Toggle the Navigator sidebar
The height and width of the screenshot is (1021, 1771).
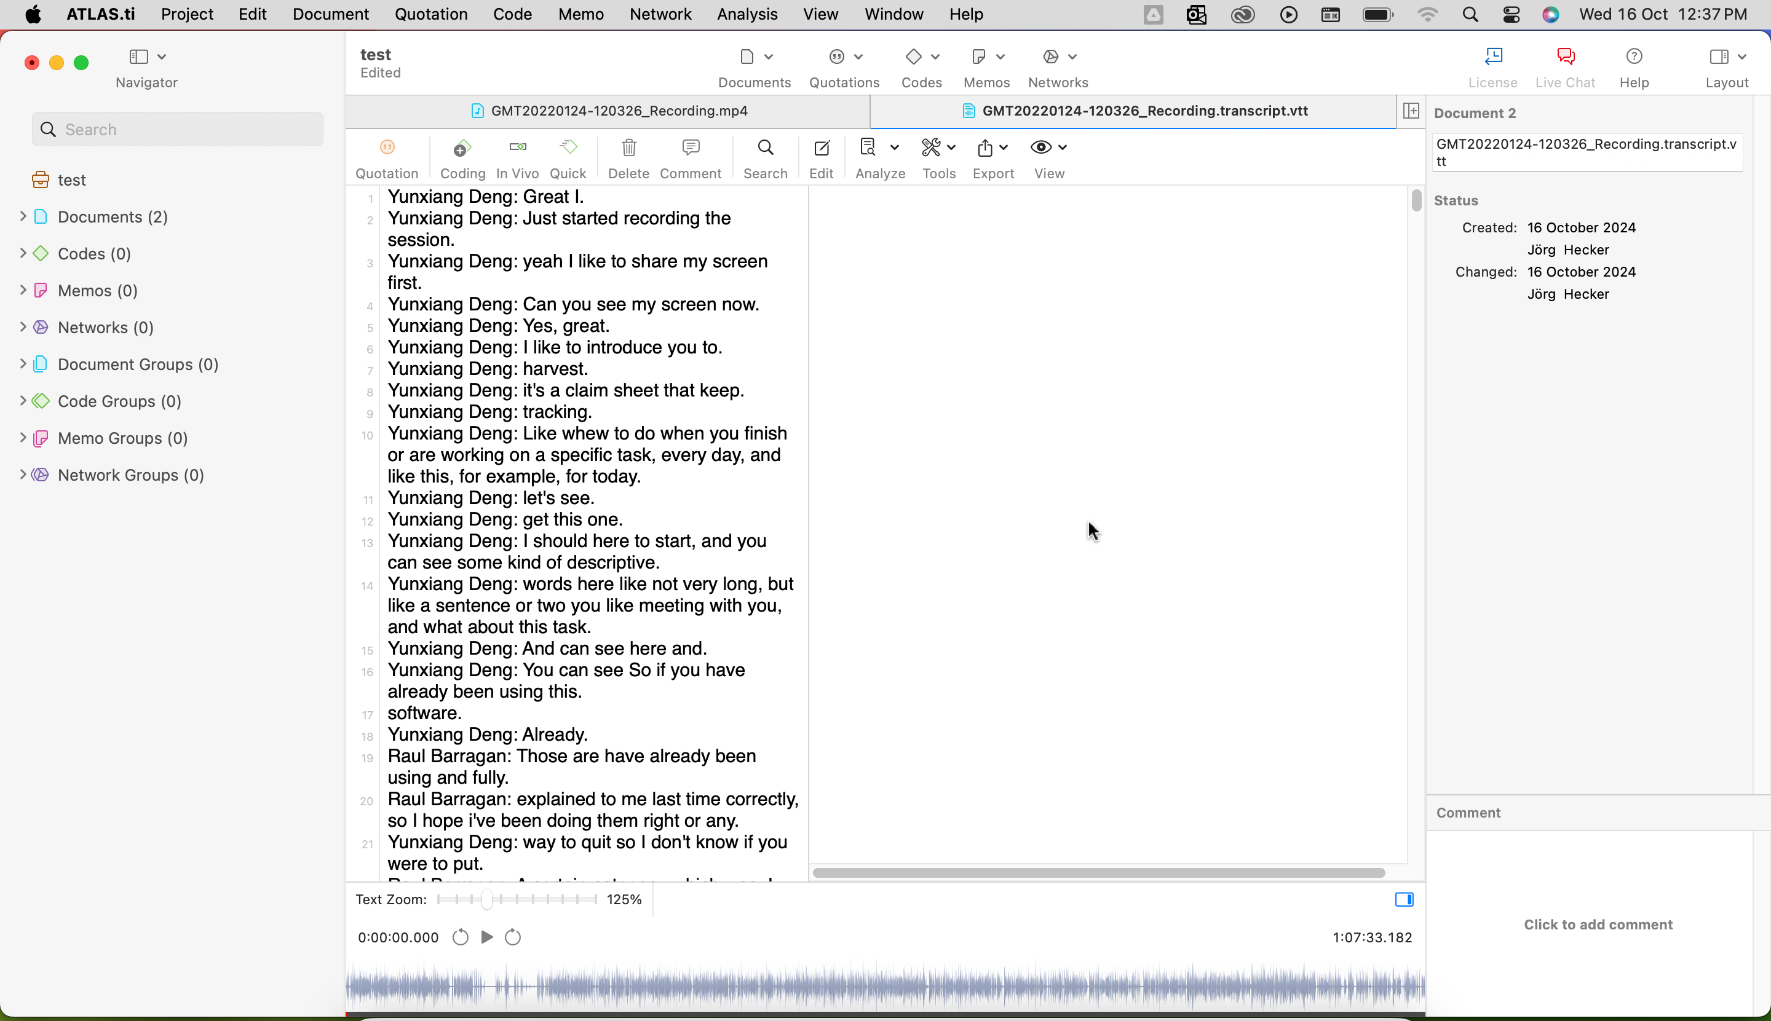(x=139, y=57)
